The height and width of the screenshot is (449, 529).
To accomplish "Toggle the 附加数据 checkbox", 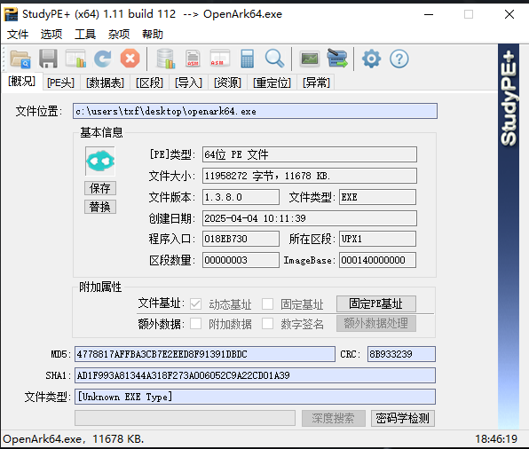I will 195,324.
